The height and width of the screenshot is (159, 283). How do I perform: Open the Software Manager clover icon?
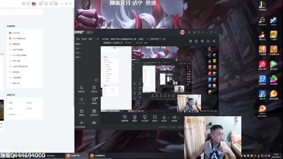pyautogui.click(x=273, y=80)
